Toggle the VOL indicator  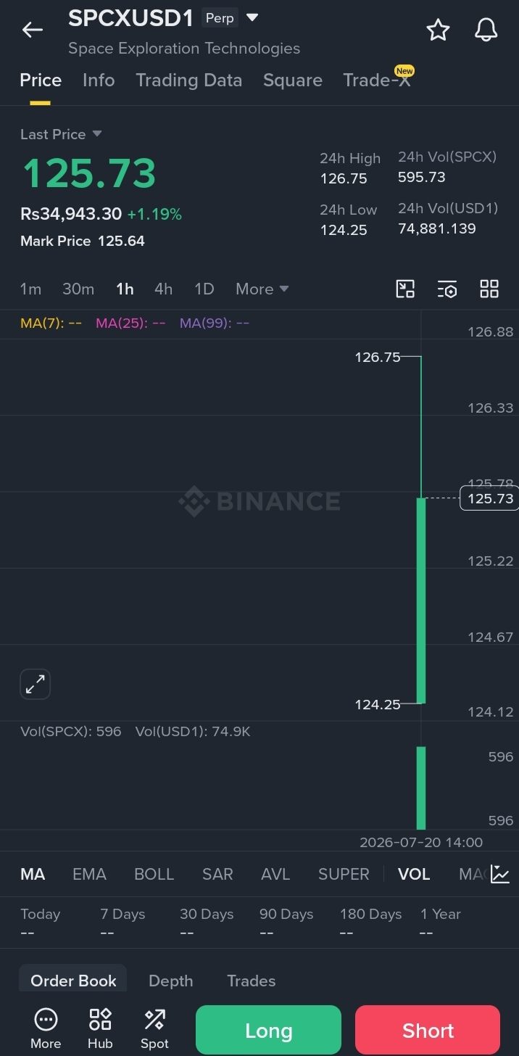(414, 874)
